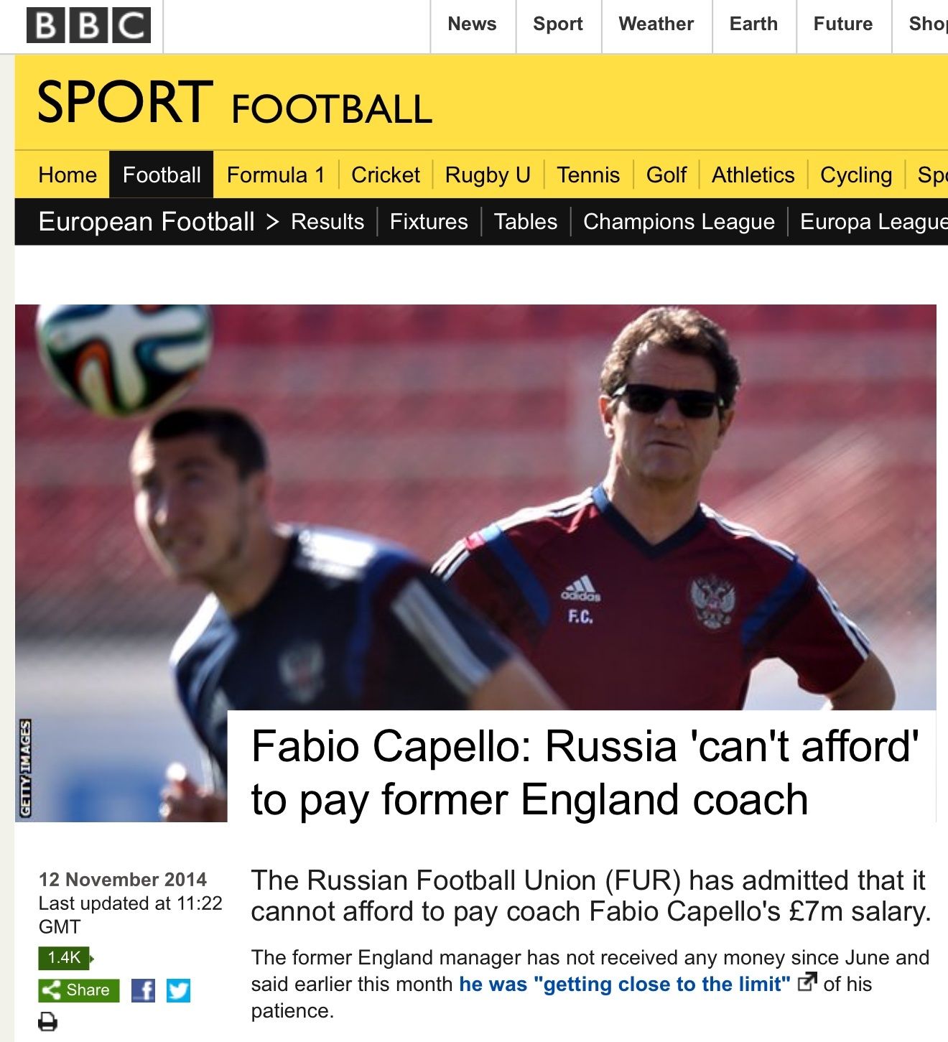View European football Fixtures

pos(429,221)
